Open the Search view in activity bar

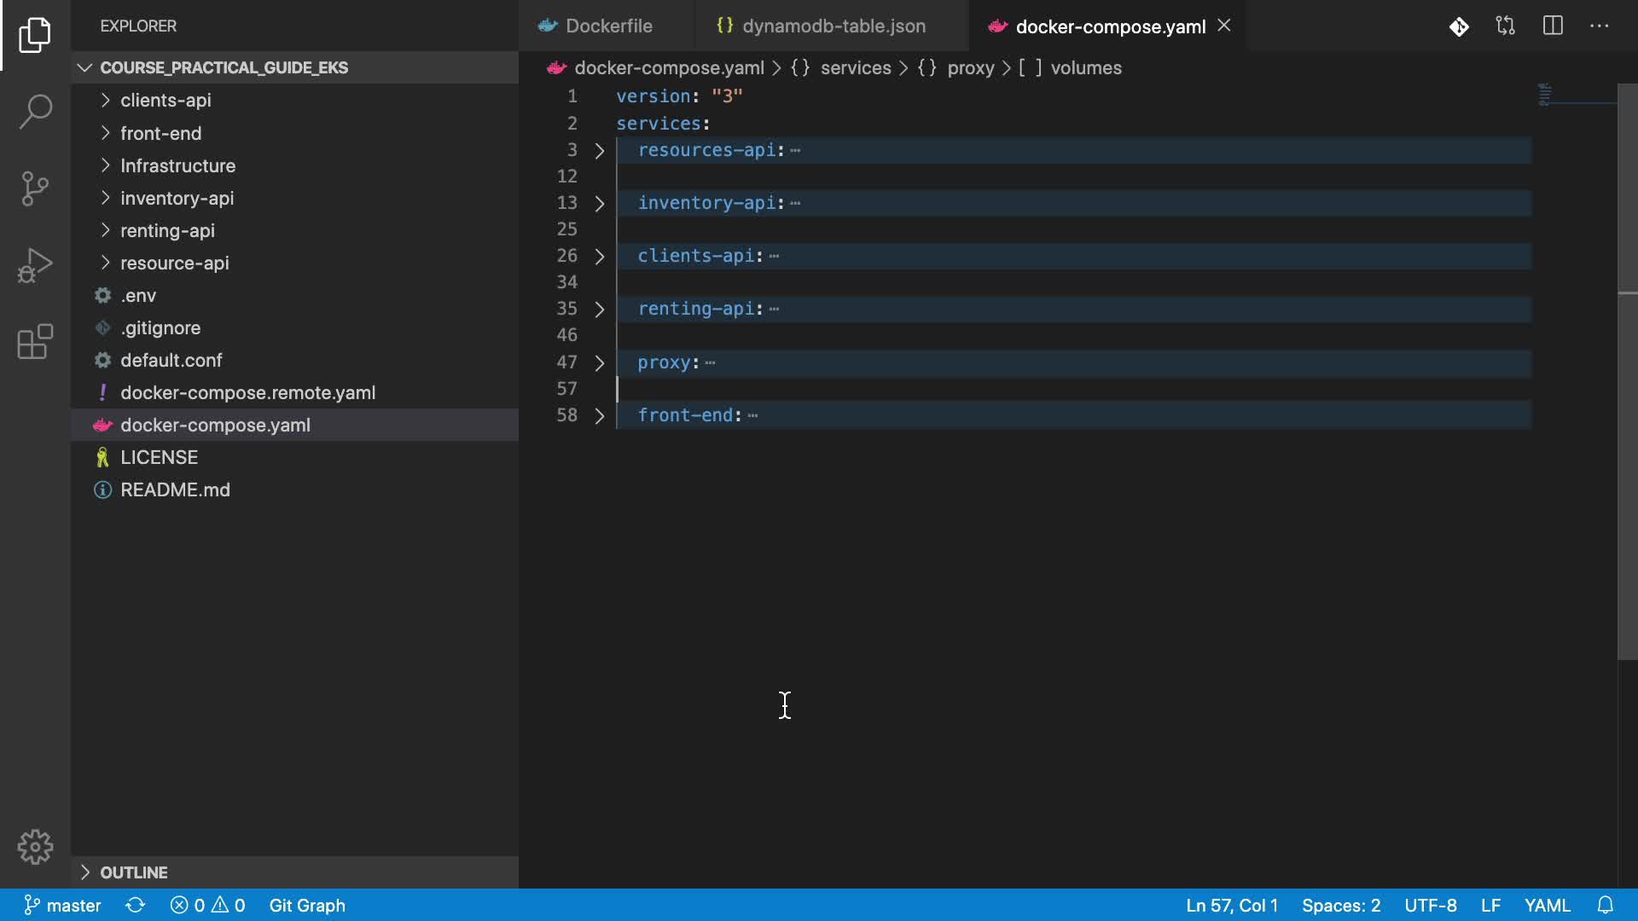point(35,112)
